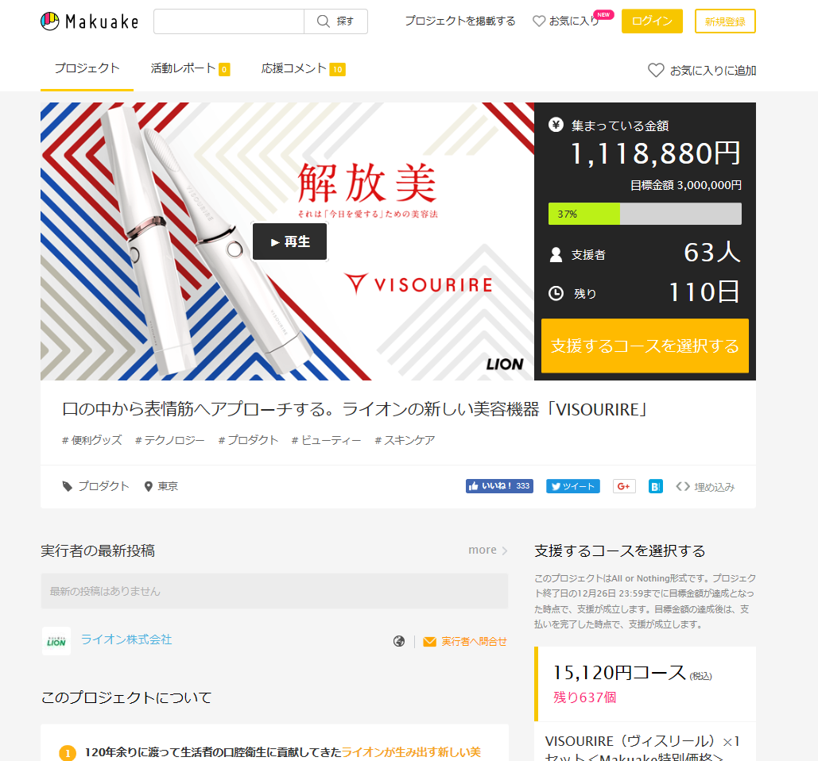The width and height of the screenshot is (818, 761).
Task: Play the VISOURIRE video with 再生 button
Action: 289,241
